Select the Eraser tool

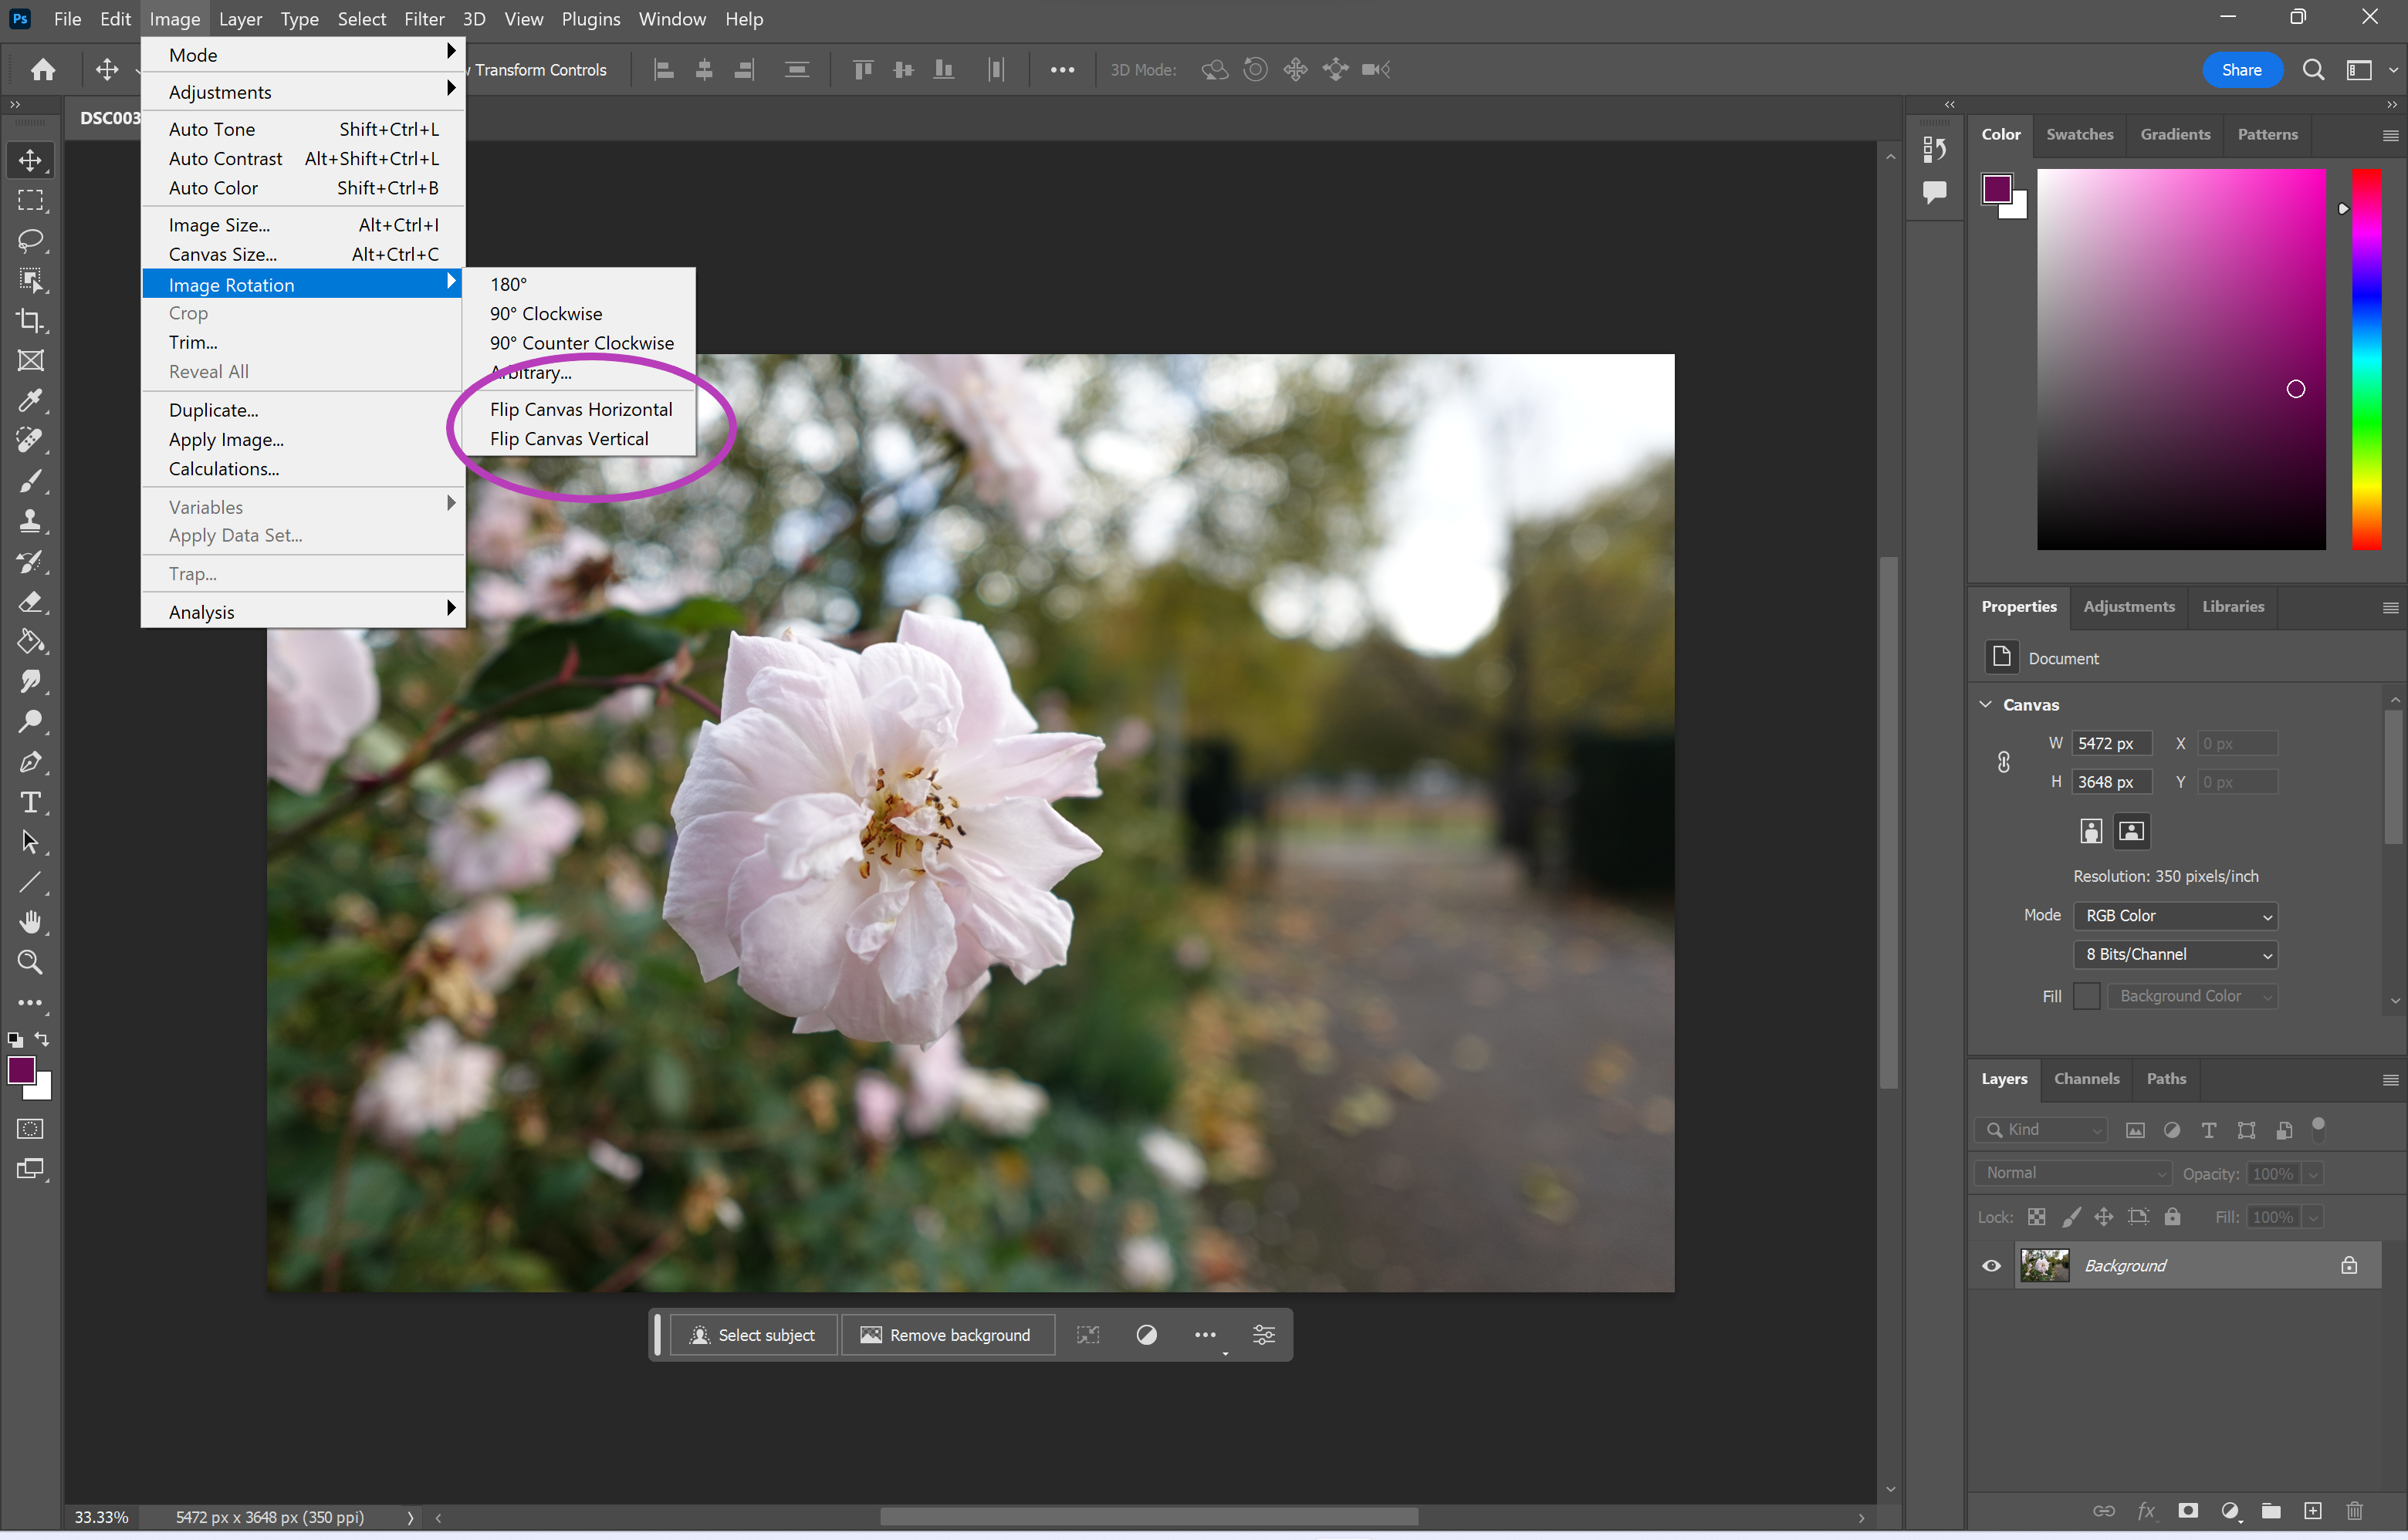(30, 602)
